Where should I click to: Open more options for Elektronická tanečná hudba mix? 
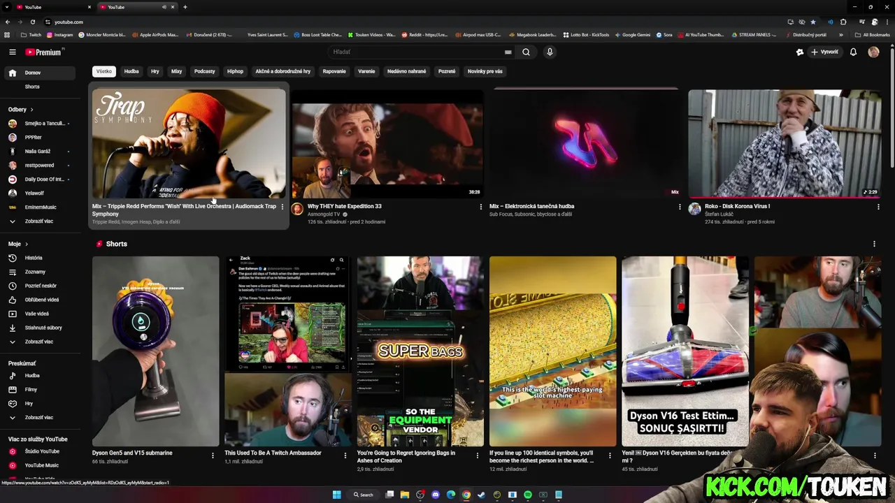680,207
